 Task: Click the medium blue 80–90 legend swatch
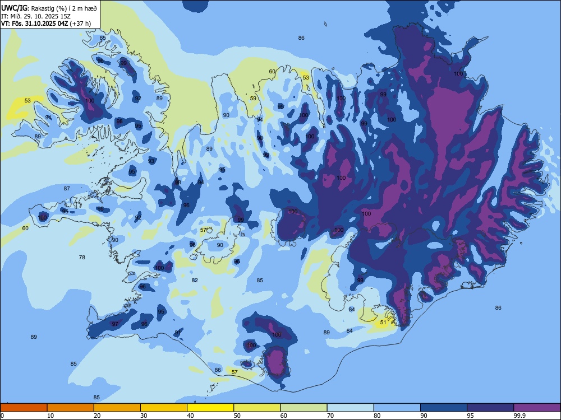coord(397,408)
